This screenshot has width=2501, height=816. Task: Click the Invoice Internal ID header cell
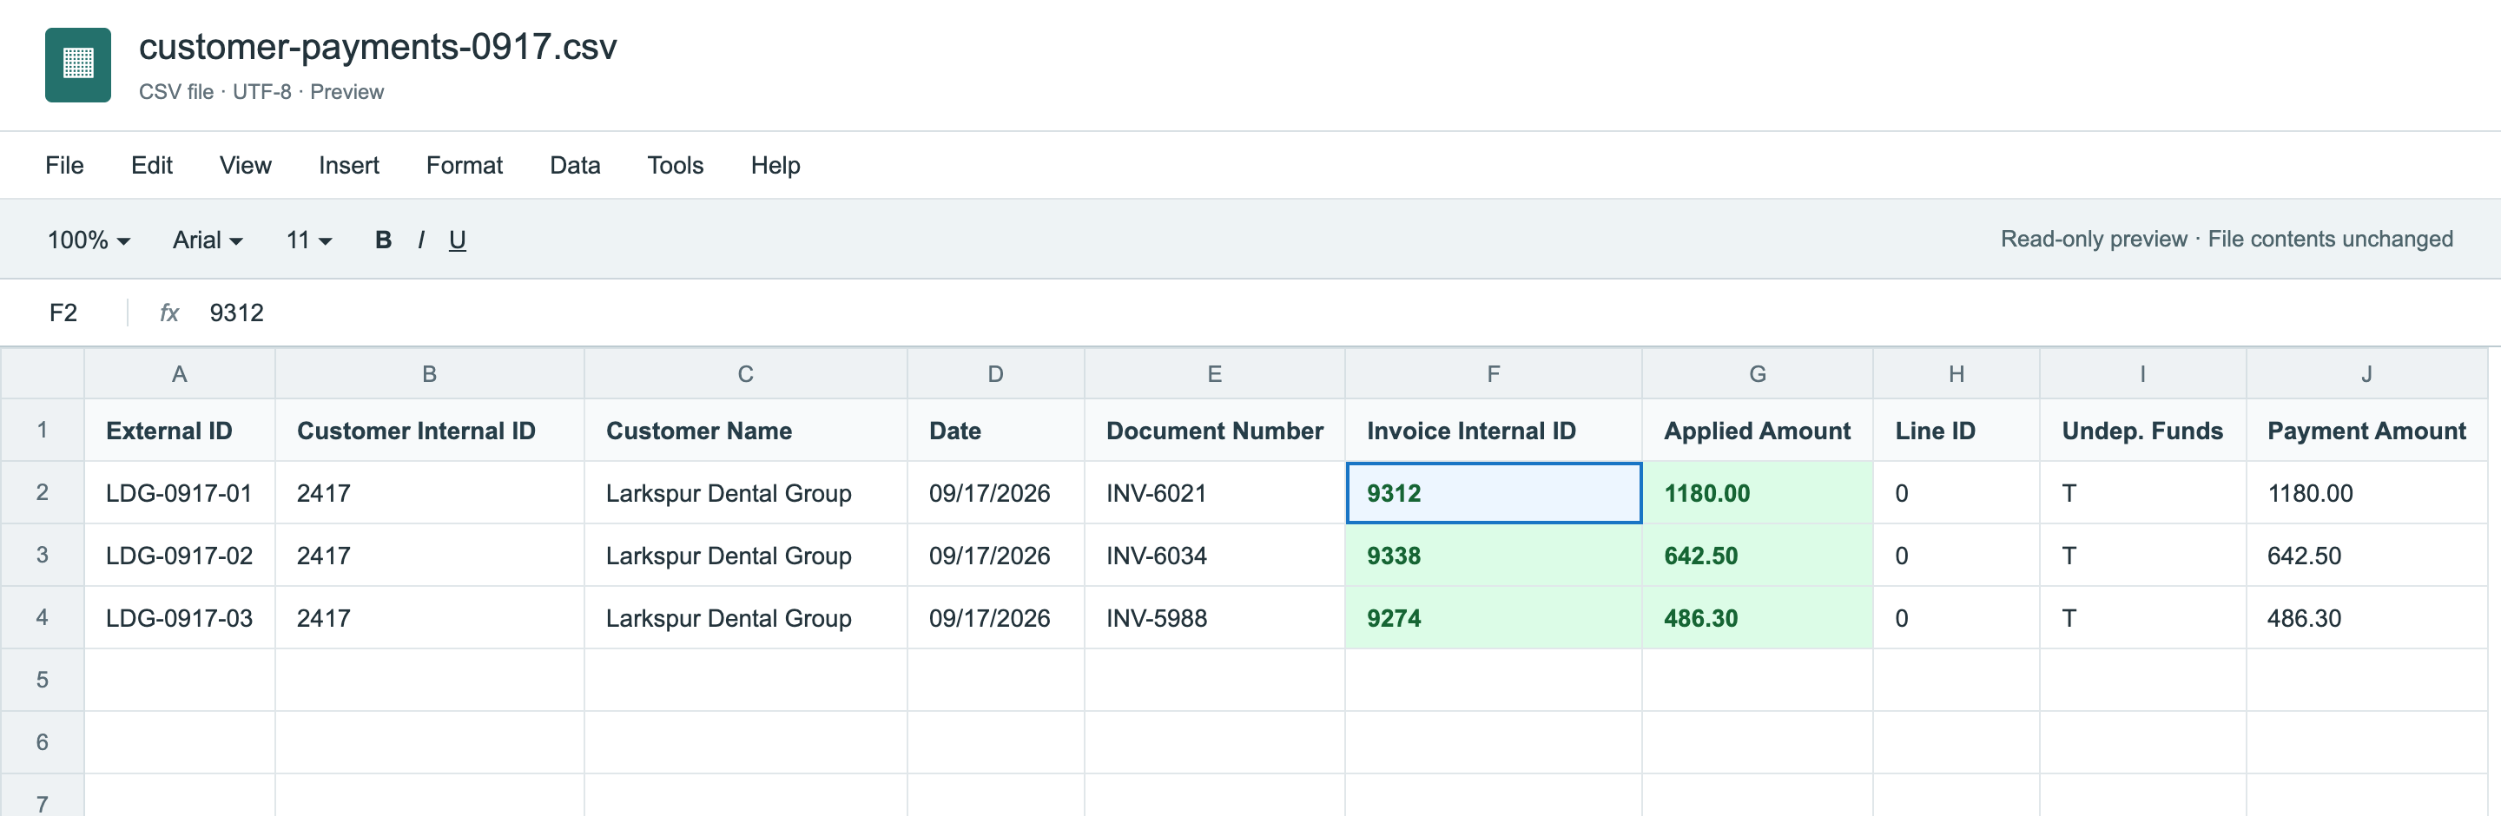[x=1494, y=431]
